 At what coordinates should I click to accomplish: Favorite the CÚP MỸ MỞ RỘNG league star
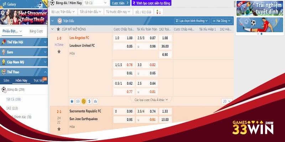pos(58,29)
